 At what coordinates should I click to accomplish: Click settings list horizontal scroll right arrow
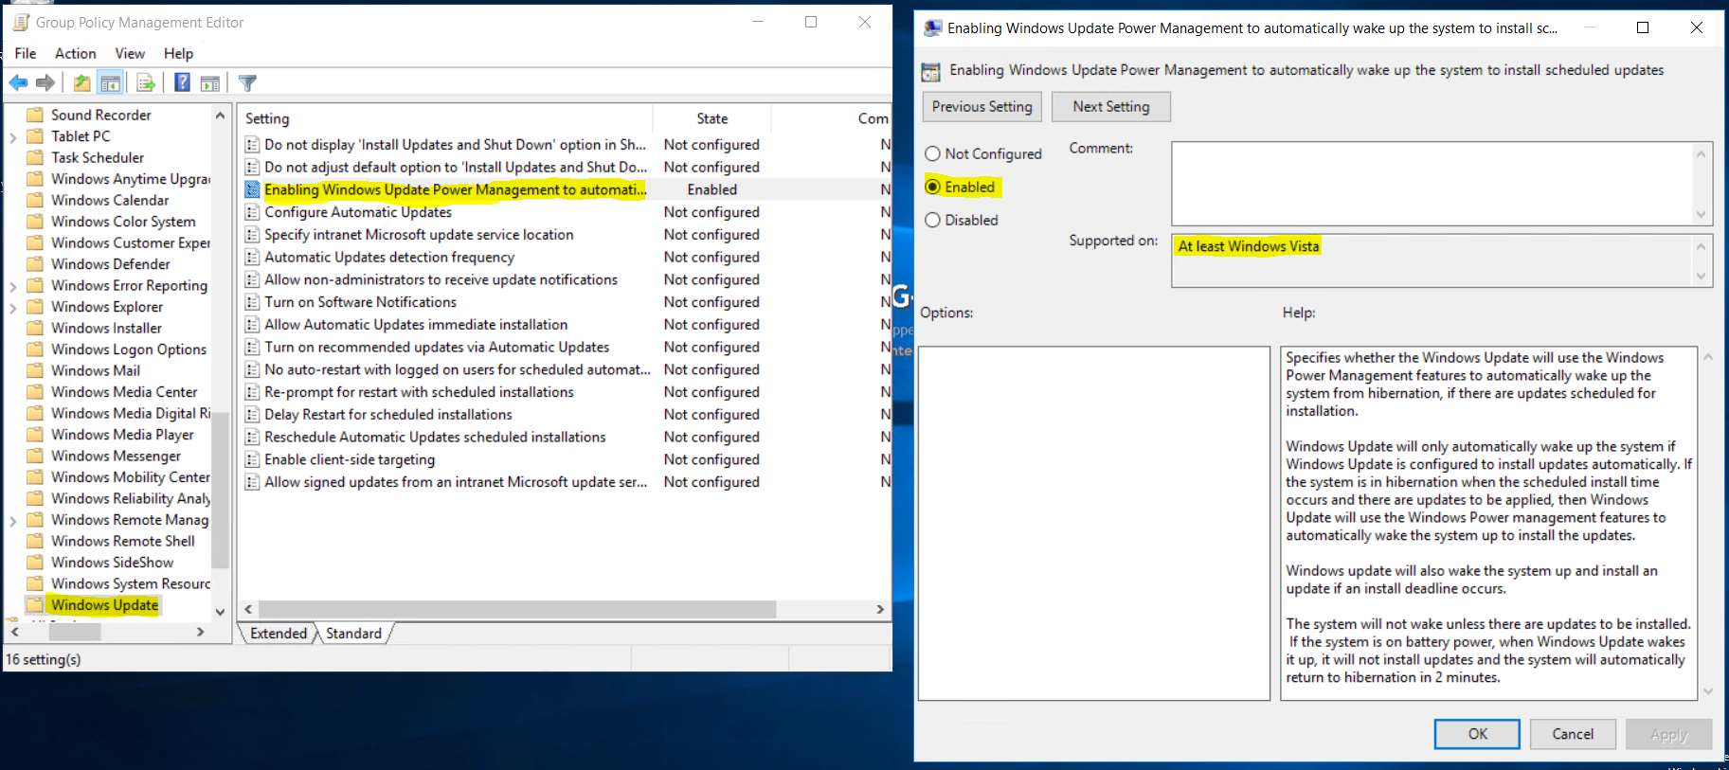coord(880,609)
